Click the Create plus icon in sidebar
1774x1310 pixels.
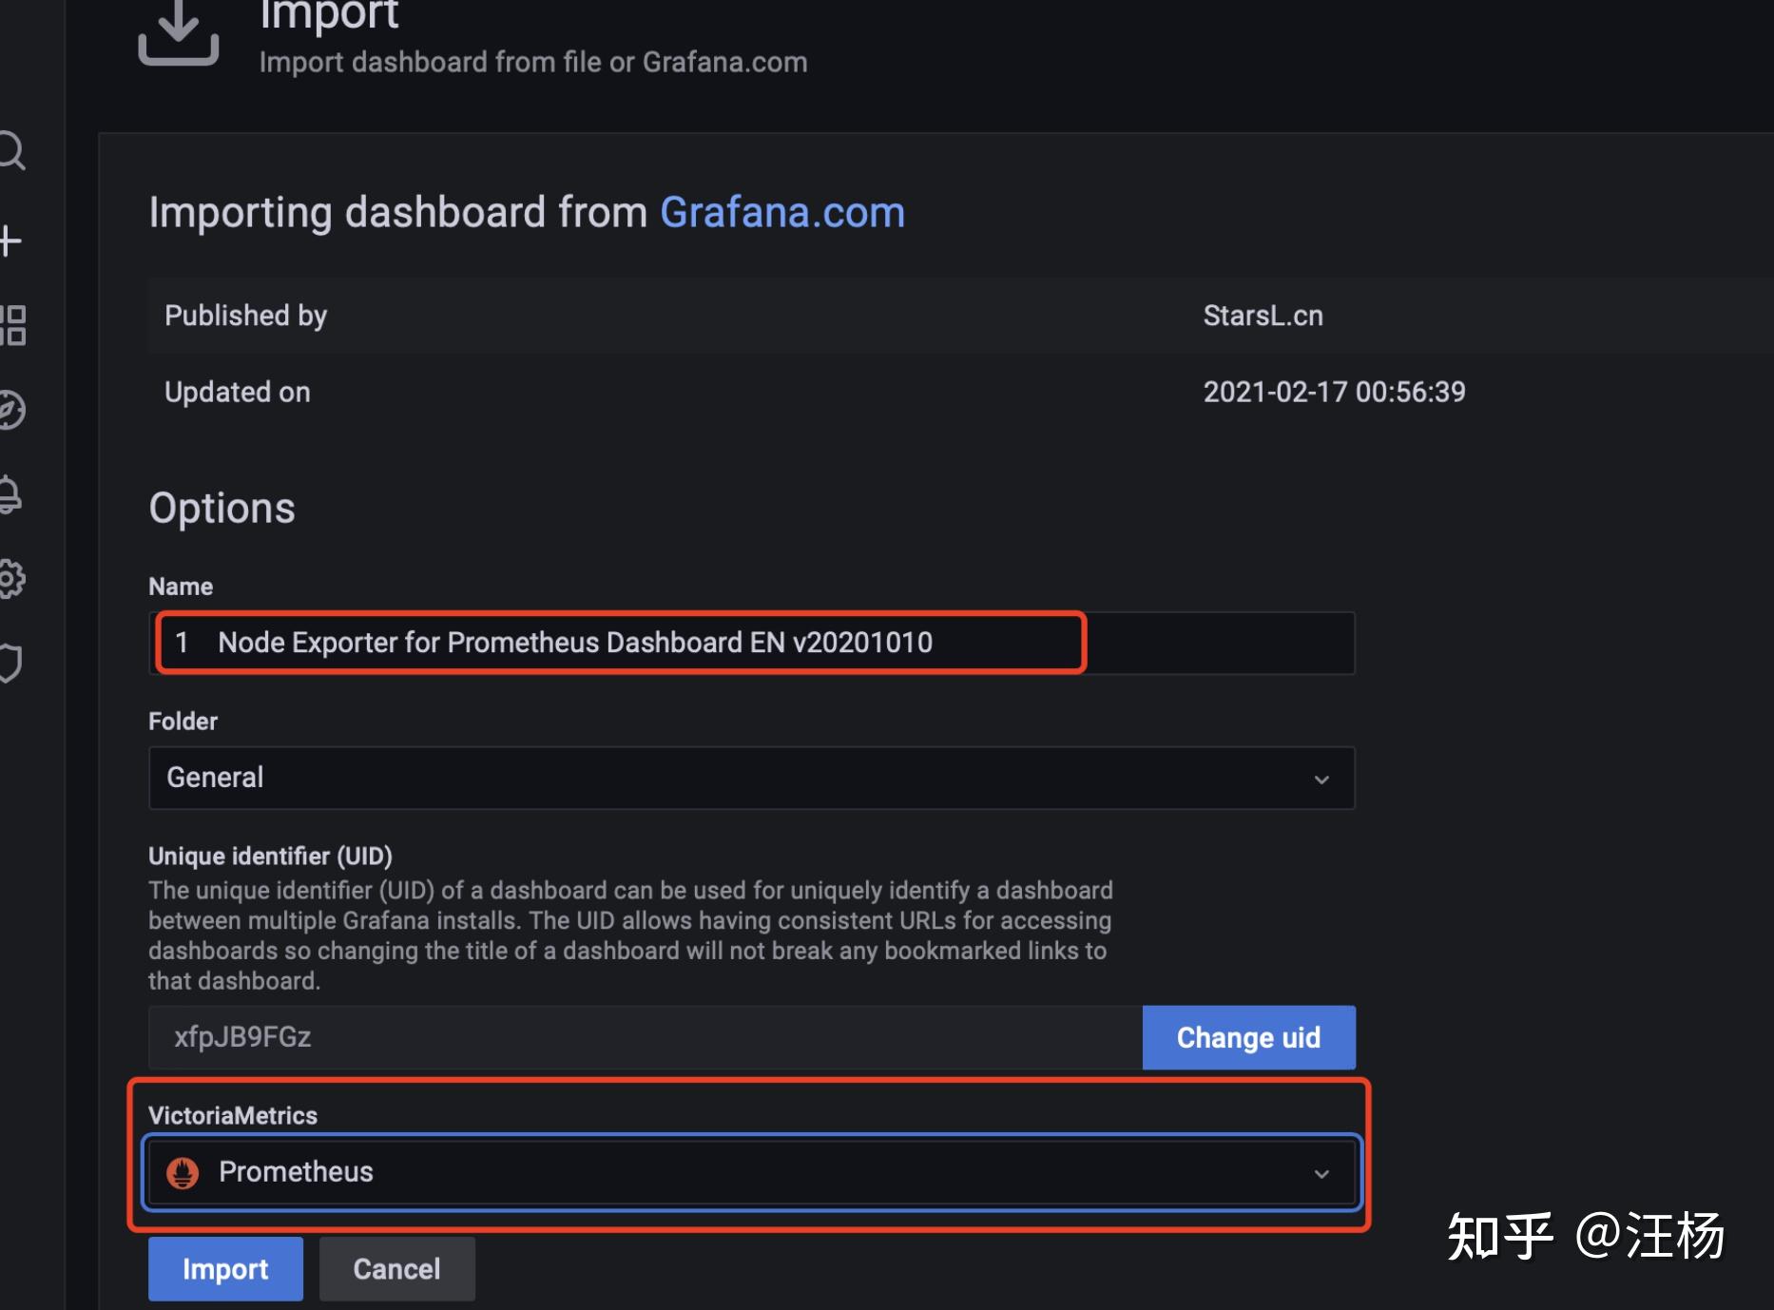coord(10,241)
